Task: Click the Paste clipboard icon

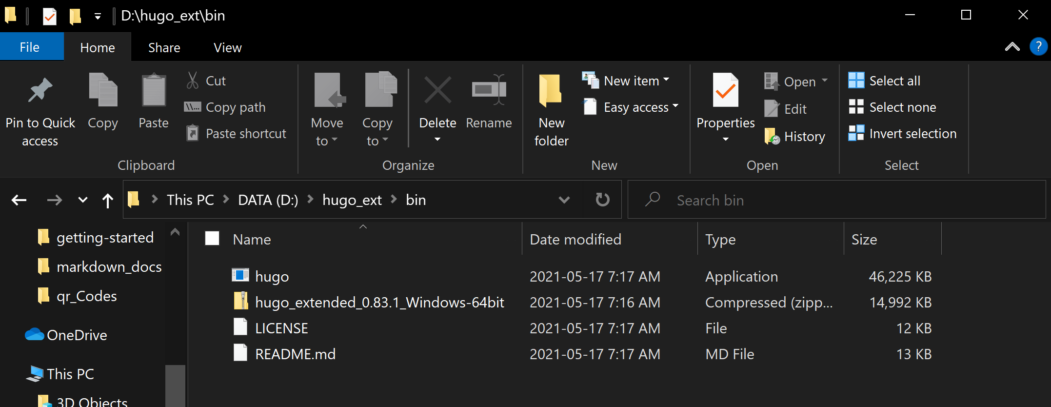Action: (x=154, y=90)
